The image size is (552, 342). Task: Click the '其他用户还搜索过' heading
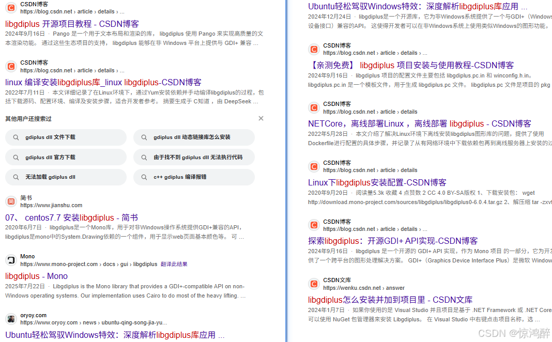coord(28,119)
